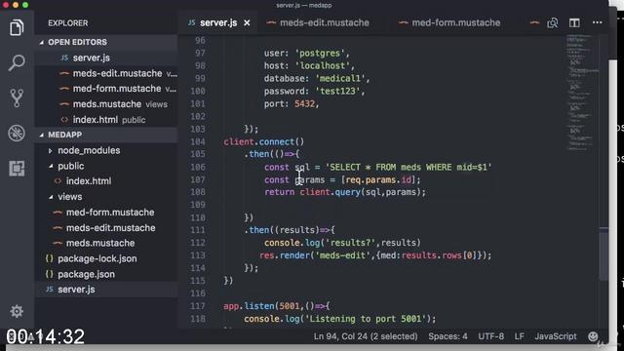Click the Ln 94, Col 24 status entry
624x351 pixels.
[366, 336]
